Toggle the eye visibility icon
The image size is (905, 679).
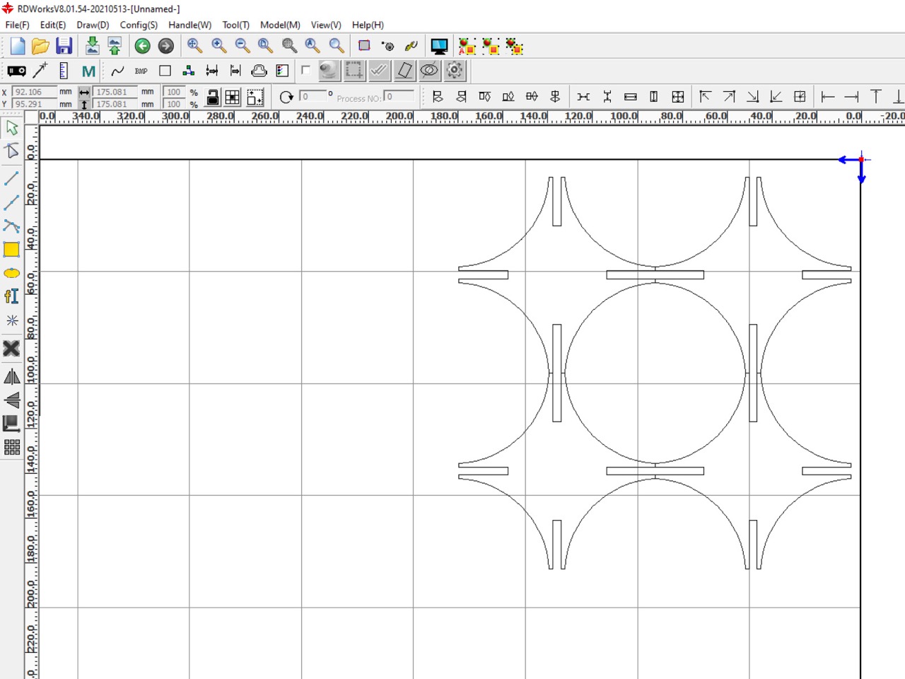(x=429, y=70)
